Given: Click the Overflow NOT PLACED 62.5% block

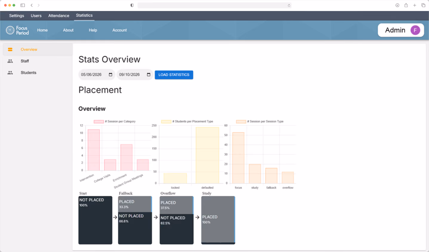Looking at the screenshot, I should pos(177,229).
